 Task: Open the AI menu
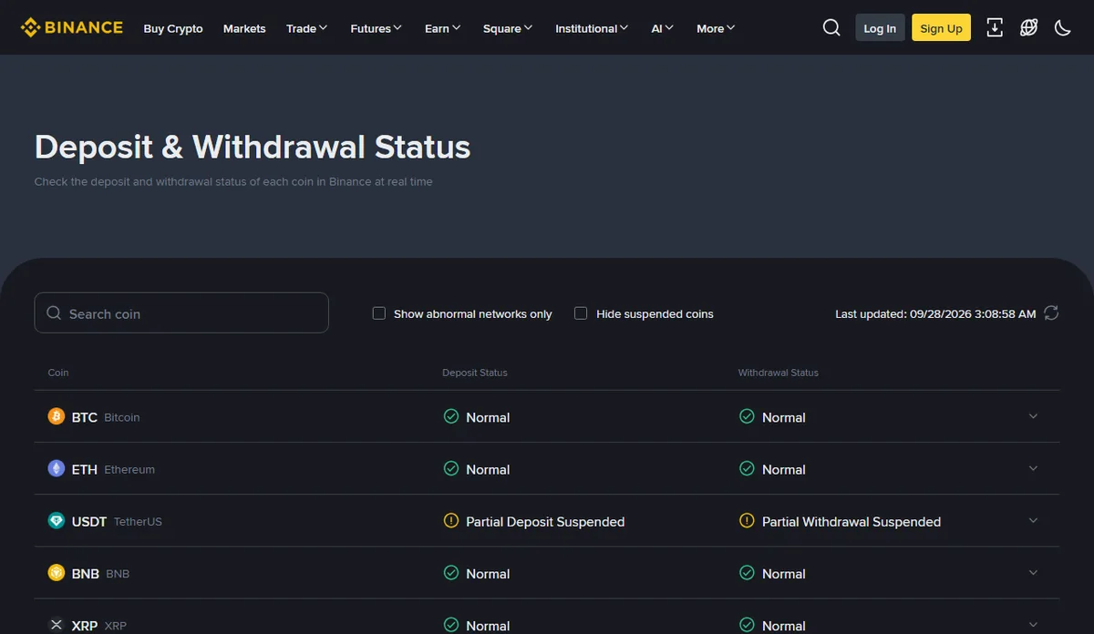663,28
